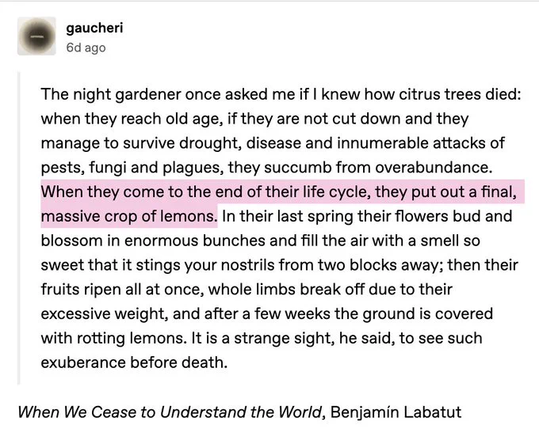Click the words exuberance before death

click(x=134, y=362)
